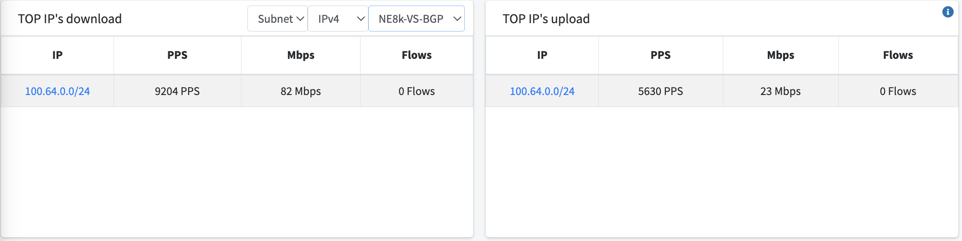Open the Subnet dropdown

pos(278,19)
